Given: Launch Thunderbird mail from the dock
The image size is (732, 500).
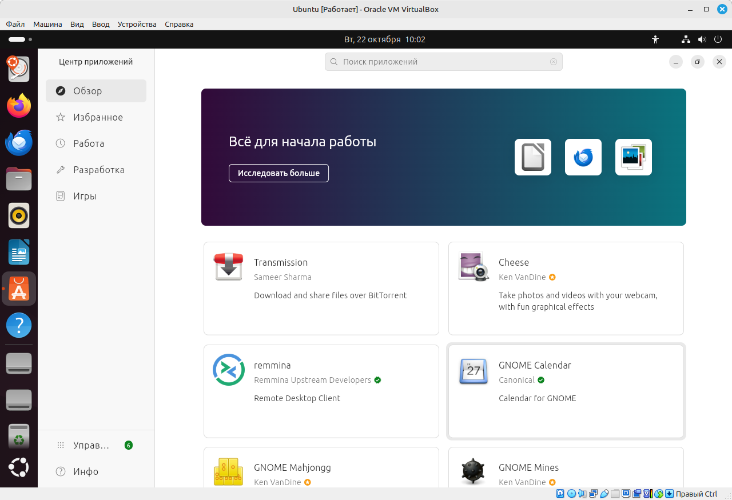Looking at the screenshot, I should pos(19,142).
